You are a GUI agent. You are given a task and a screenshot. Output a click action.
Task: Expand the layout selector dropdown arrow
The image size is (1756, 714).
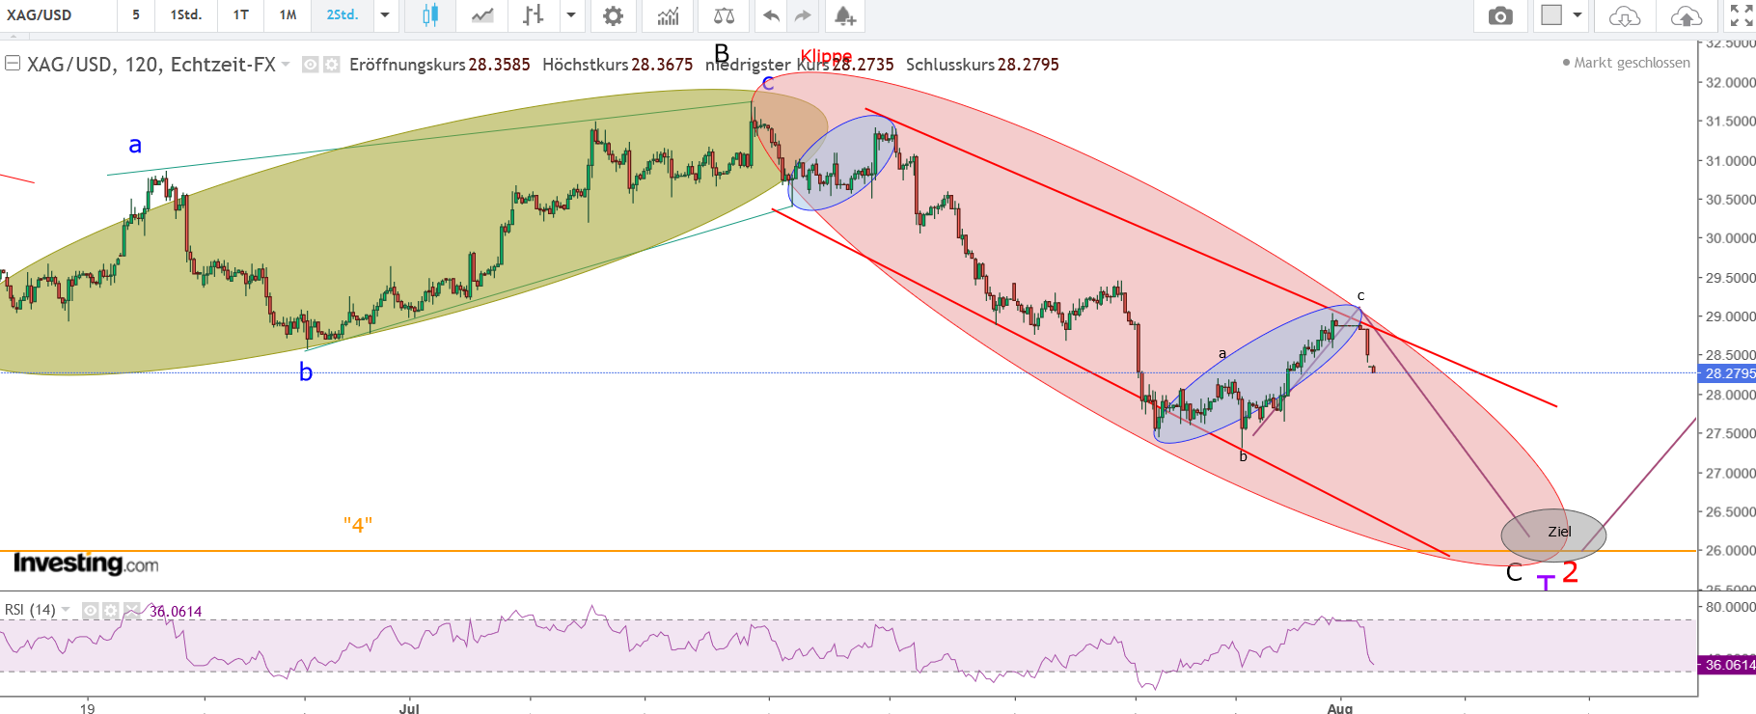1578,15
